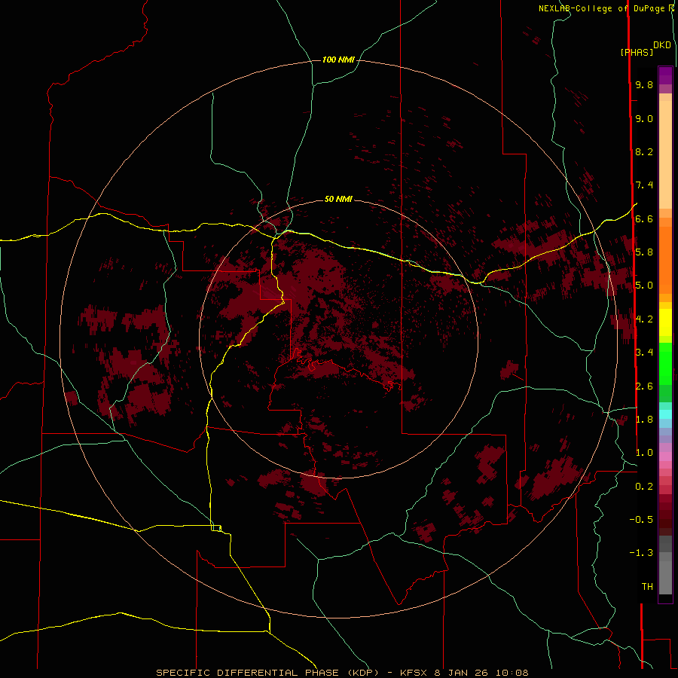Click the 50 NMI range ring label
This screenshot has height=678, width=678.
click(x=338, y=199)
